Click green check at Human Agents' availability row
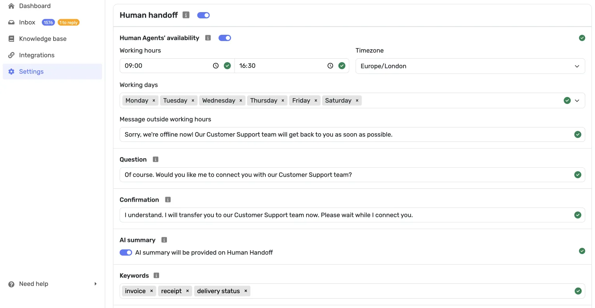The image size is (595, 308). pos(582,38)
